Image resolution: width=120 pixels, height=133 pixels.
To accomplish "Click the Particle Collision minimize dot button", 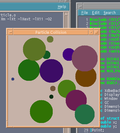I will 91,32.
